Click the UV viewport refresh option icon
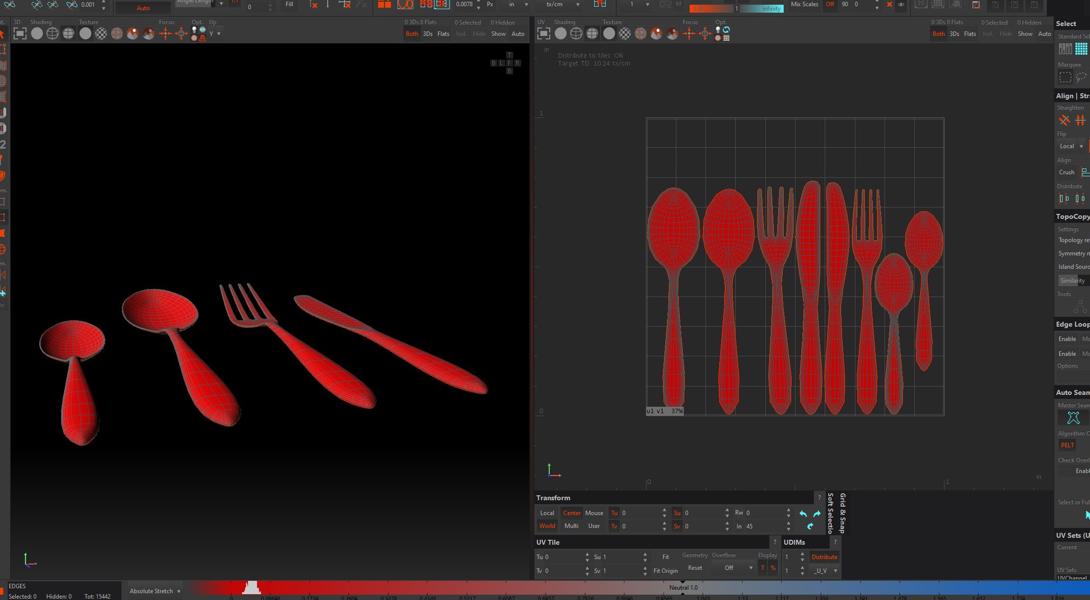This screenshot has width=1090, height=600. (x=726, y=30)
